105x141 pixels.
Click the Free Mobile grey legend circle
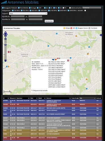(89, 28)
